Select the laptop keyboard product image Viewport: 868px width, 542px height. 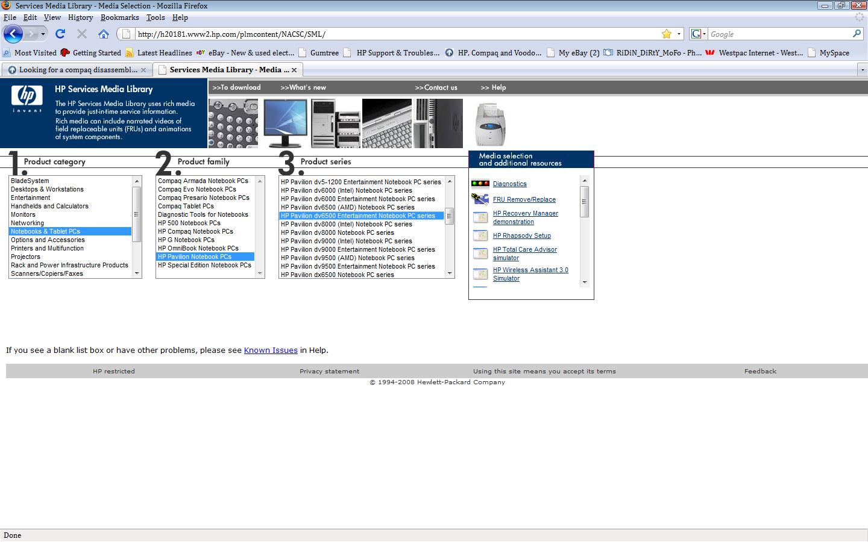click(387, 123)
